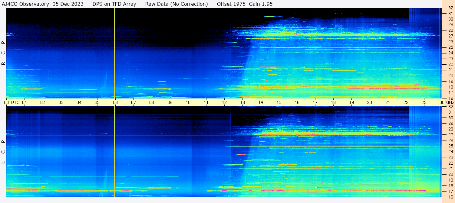Click the 00 MHz axis end label
The image size is (455, 203).
point(447,102)
